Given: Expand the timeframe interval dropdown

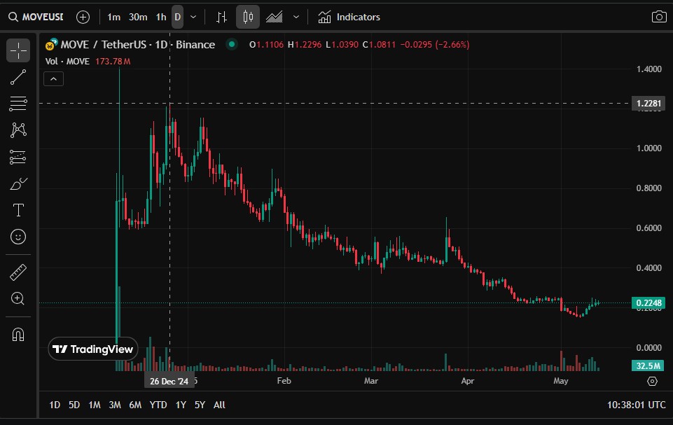Looking at the screenshot, I should pos(193,18).
